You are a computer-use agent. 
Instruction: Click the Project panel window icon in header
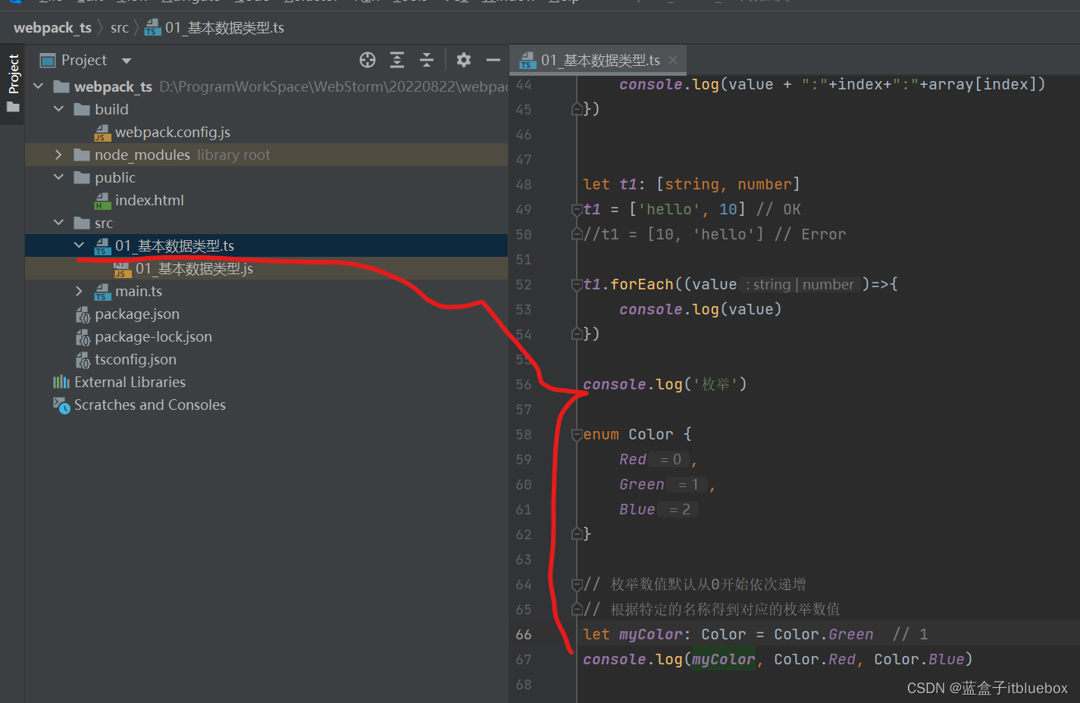pyautogui.click(x=48, y=61)
